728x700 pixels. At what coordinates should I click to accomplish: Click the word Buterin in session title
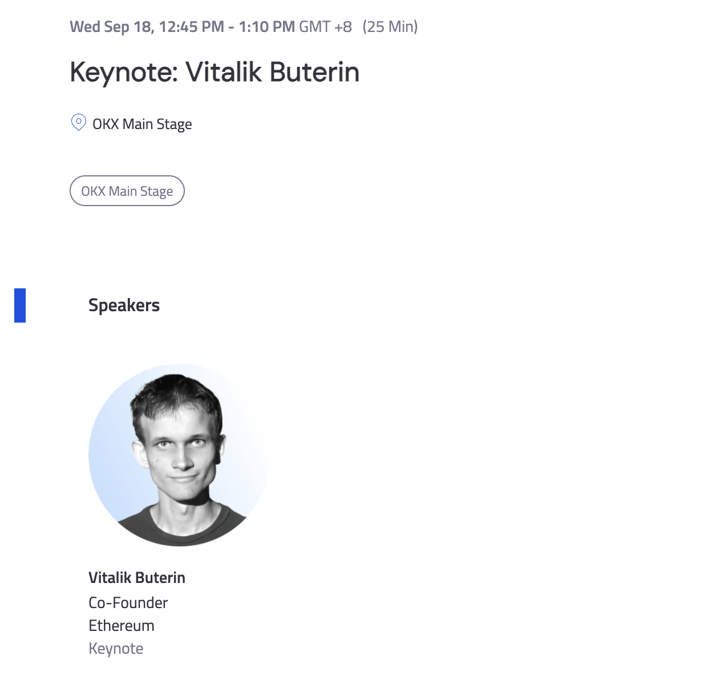tap(314, 73)
